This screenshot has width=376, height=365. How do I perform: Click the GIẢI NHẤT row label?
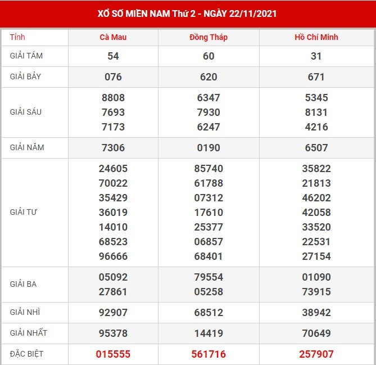(x=29, y=333)
